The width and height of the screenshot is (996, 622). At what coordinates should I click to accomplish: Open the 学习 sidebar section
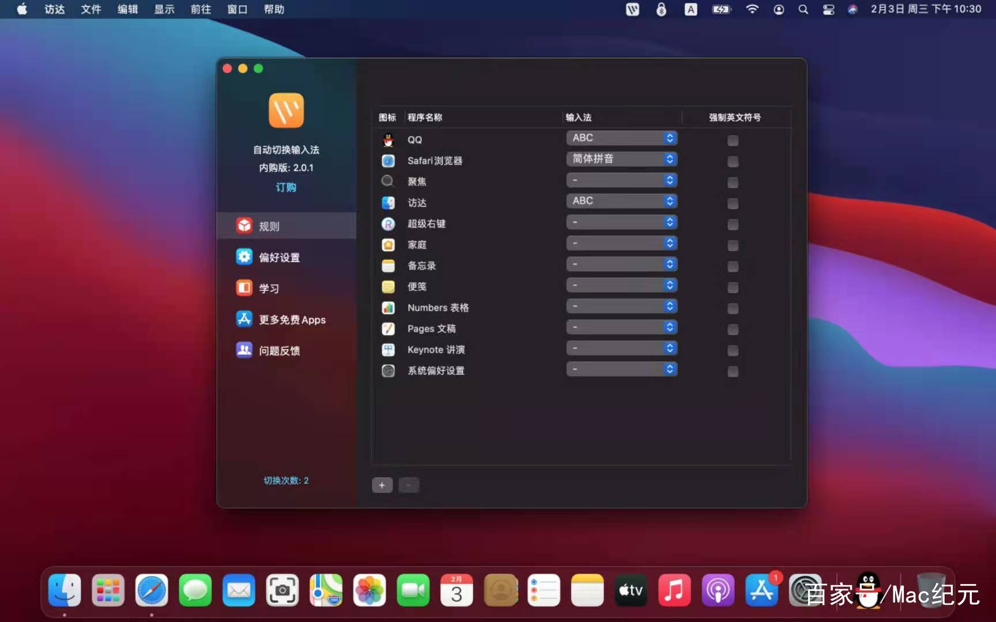tap(286, 288)
